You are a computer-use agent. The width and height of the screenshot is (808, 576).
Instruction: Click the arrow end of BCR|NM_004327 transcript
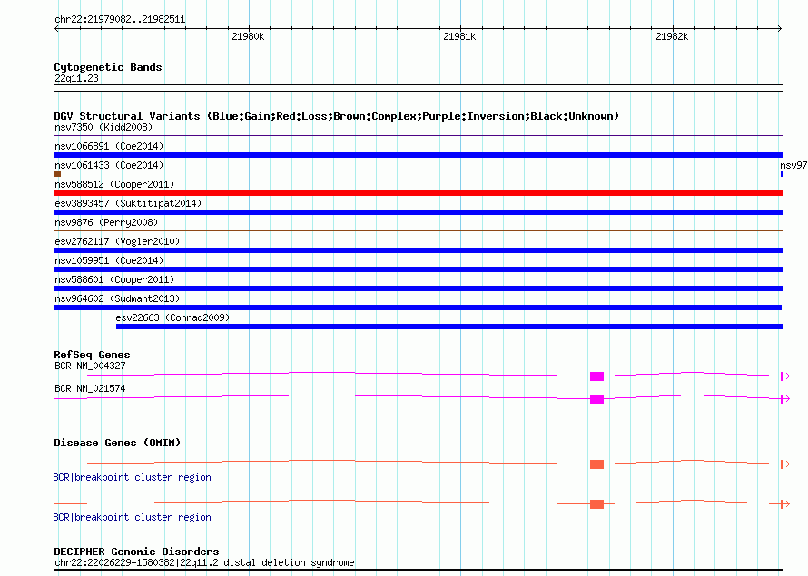[784, 376]
